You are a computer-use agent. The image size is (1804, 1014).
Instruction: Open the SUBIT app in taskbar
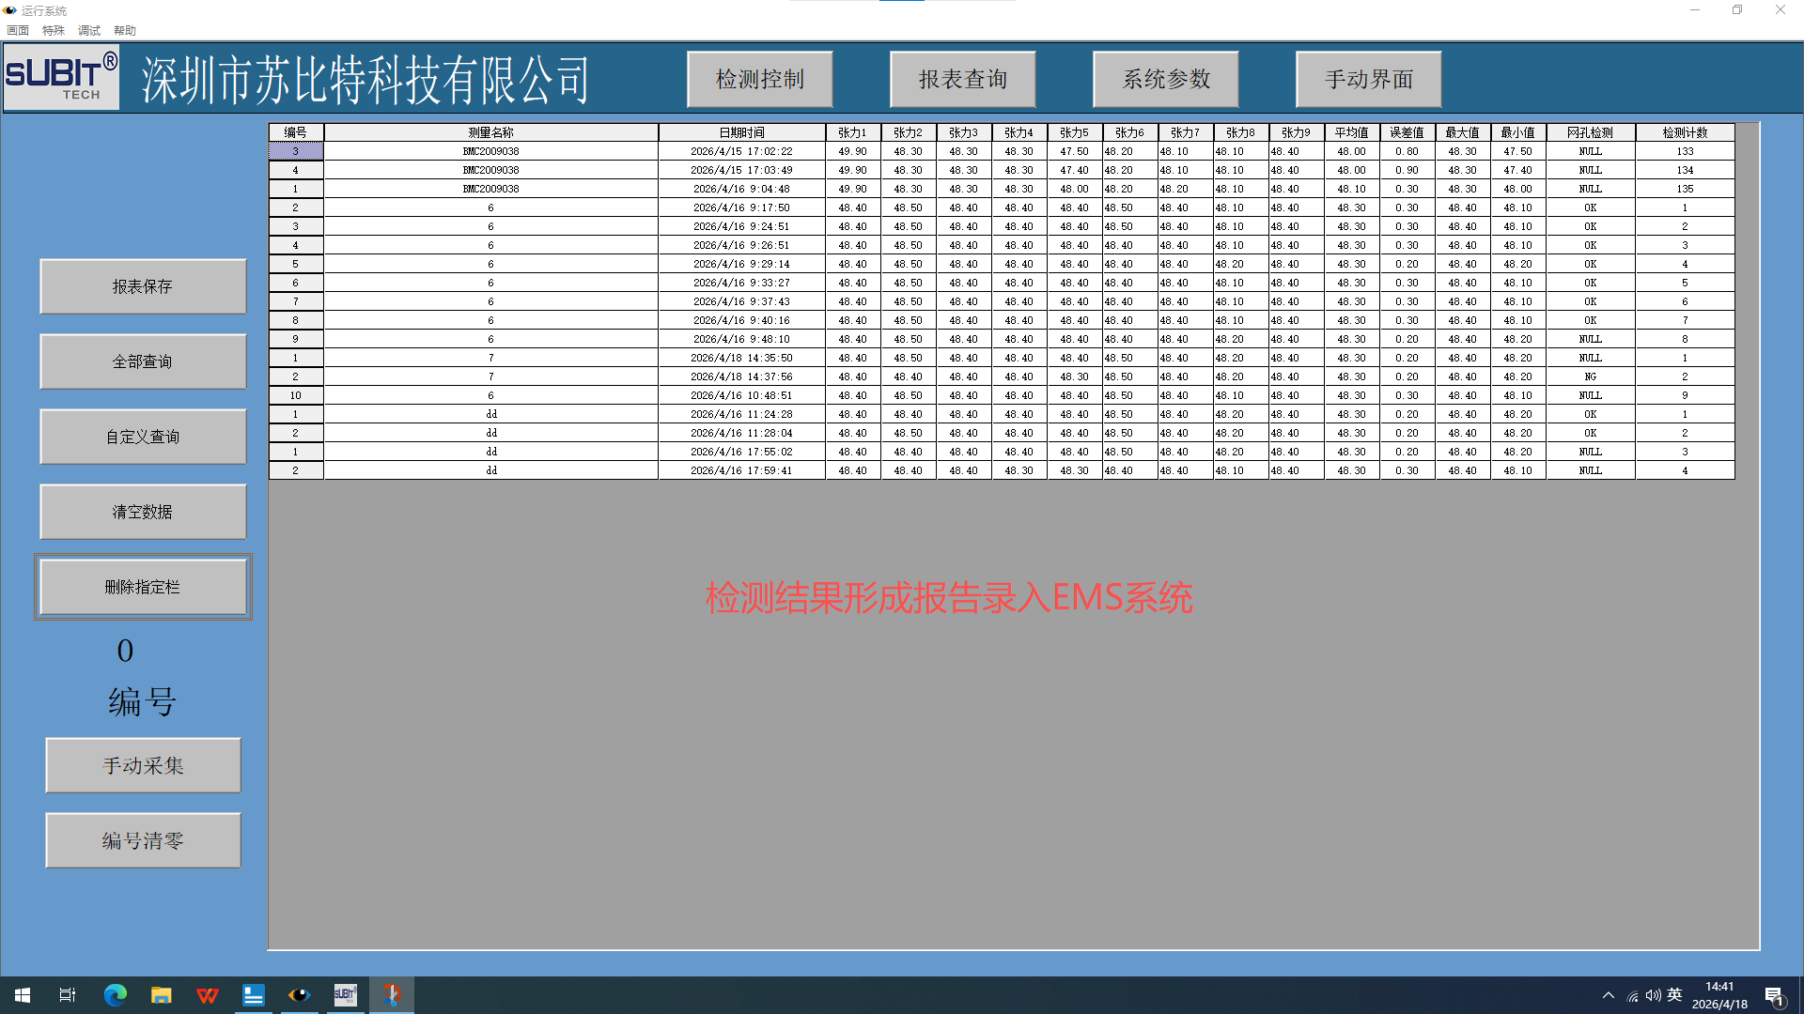(x=345, y=994)
